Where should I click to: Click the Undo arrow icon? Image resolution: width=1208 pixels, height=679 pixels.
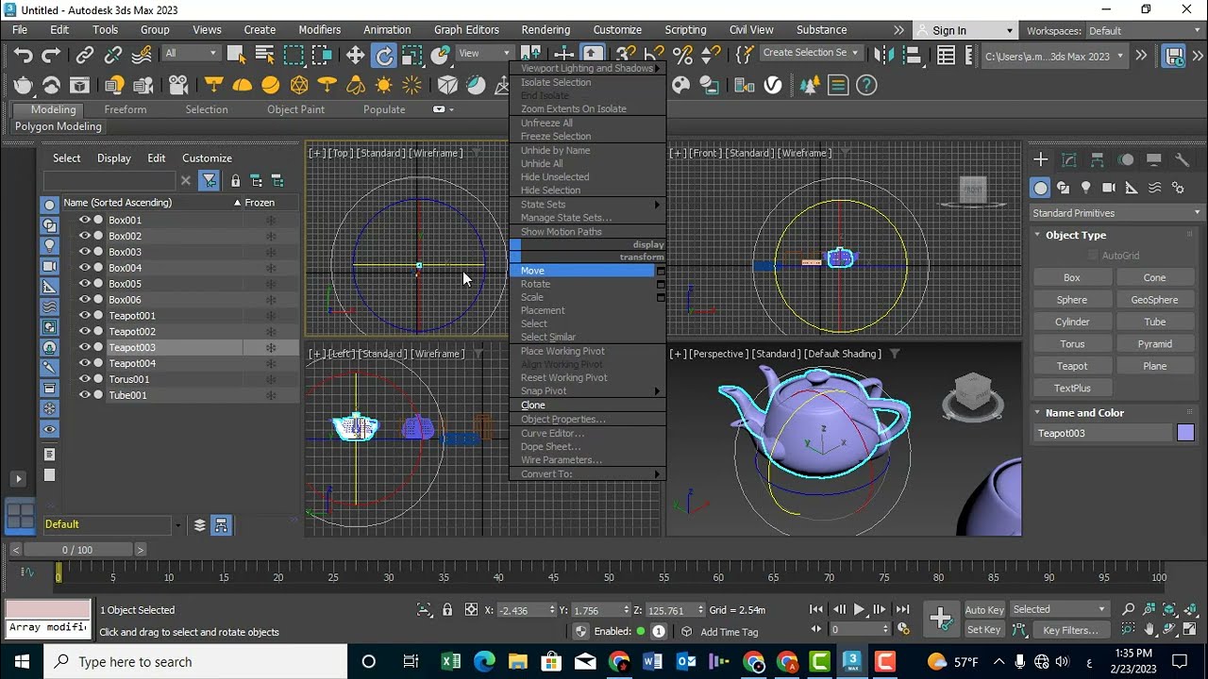(23, 56)
